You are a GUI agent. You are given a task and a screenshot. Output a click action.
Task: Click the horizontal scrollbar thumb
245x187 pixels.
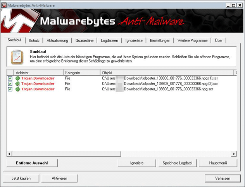[66, 154]
